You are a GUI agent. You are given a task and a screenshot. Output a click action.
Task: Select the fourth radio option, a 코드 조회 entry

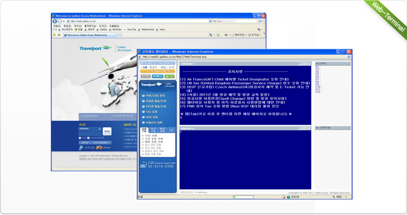coord(143,145)
